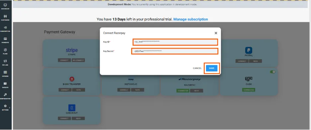Click the Bank Transfer icon
Viewport: 311px width, 130px height.
[72, 79]
